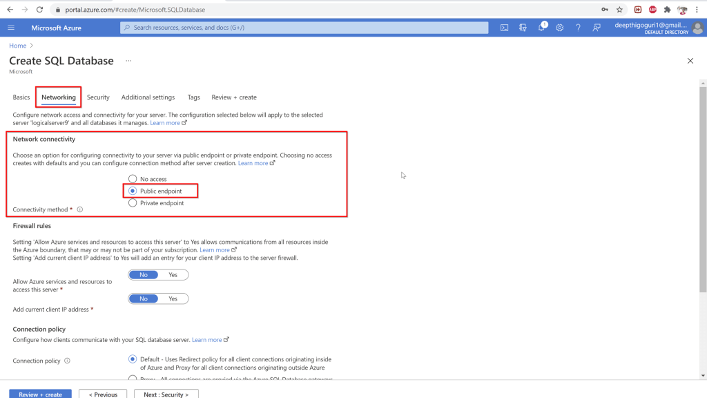Open the Feedback icon in the header
The width and height of the screenshot is (707, 398).
click(x=597, y=28)
